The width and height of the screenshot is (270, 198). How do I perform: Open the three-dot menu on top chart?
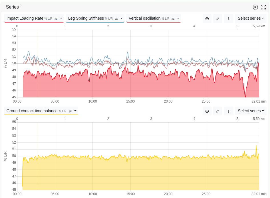(228, 19)
